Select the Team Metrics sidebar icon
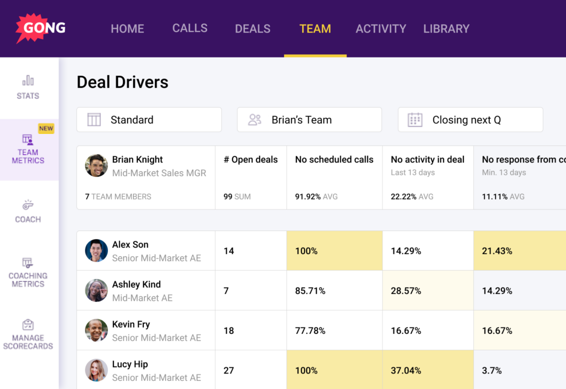Image resolution: width=566 pixels, height=389 pixels. (x=28, y=139)
